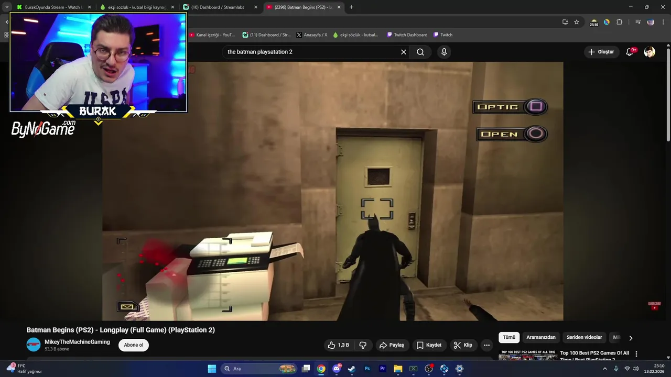Create a clip with the Klip button

pos(463,345)
